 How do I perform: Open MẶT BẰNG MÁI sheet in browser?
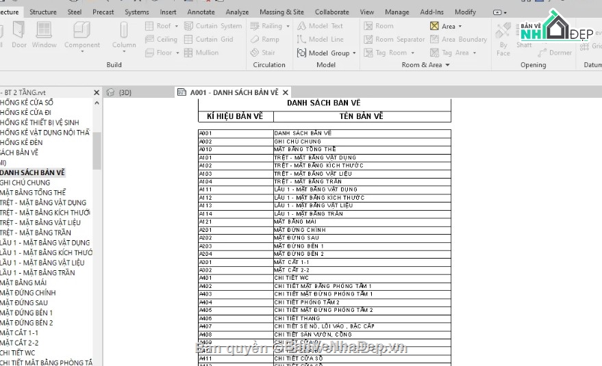point(23,283)
